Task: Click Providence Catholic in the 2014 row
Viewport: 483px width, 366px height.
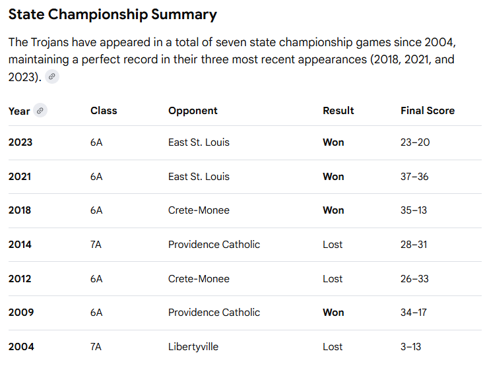Action: pos(214,245)
